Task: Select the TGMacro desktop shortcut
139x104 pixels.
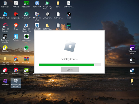Action: click(16, 4)
